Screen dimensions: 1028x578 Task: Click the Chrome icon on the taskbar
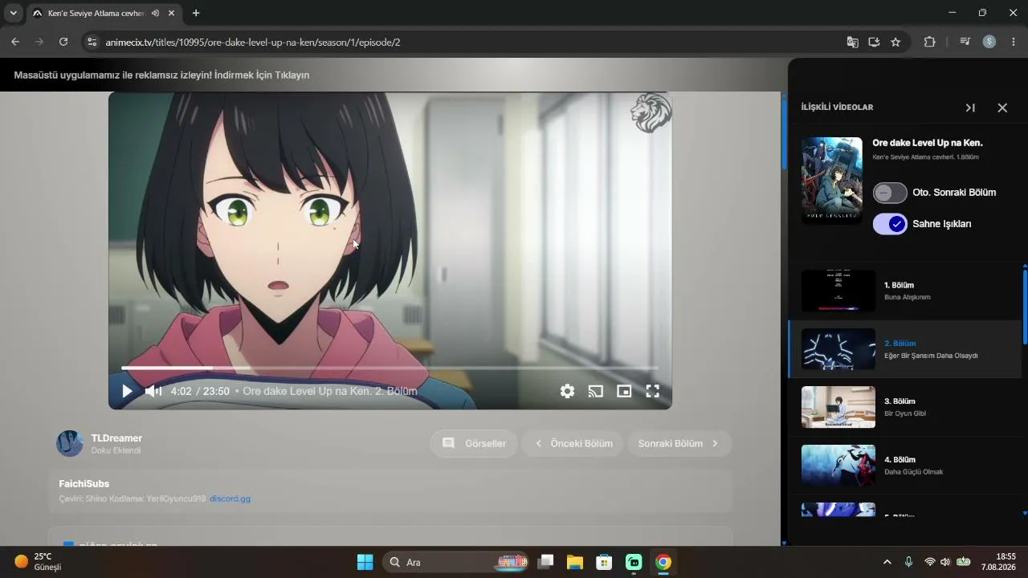(x=663, y=562)
